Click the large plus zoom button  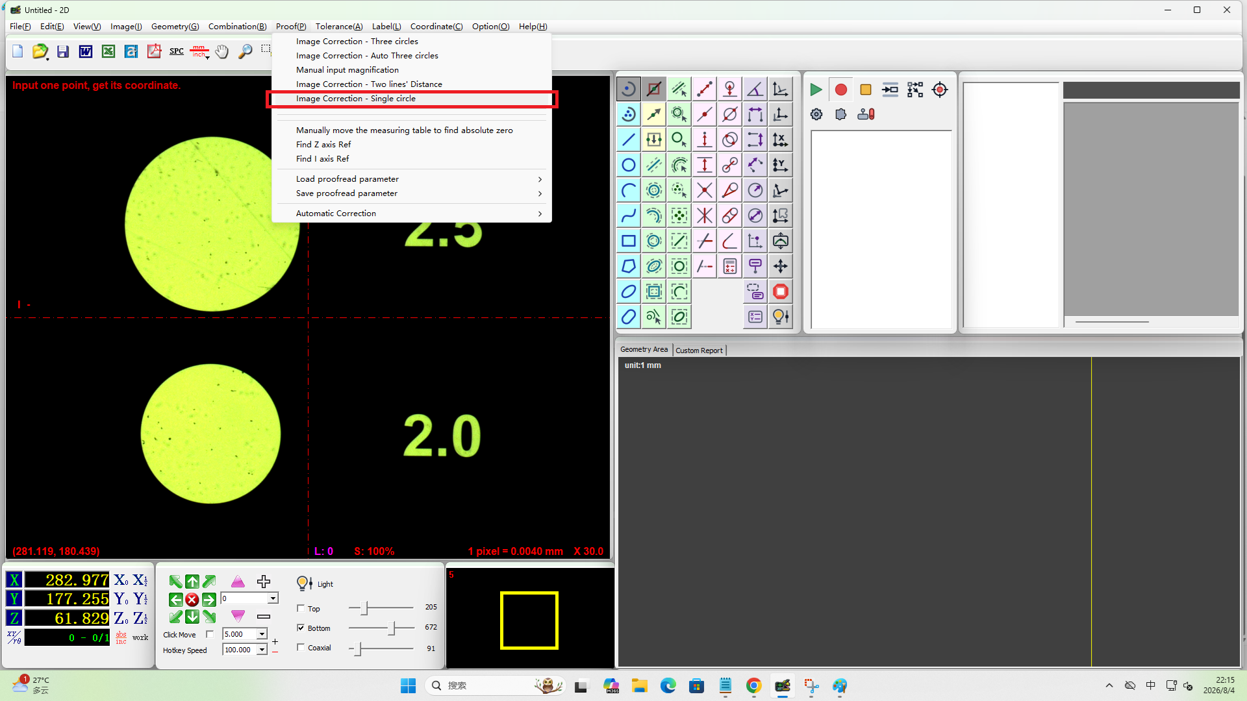coord(264,582)
